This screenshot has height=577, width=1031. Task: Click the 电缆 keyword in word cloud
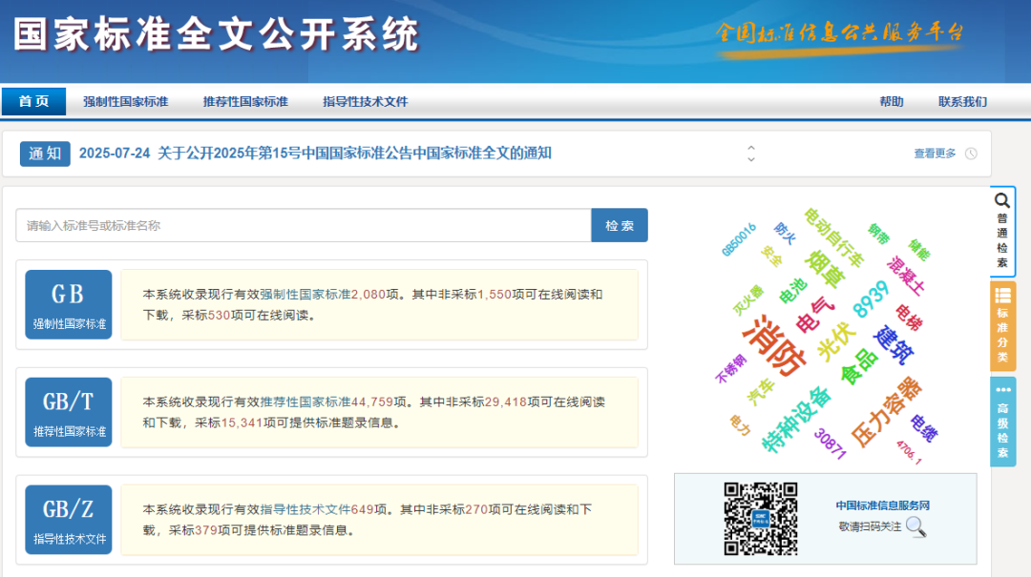924,428
